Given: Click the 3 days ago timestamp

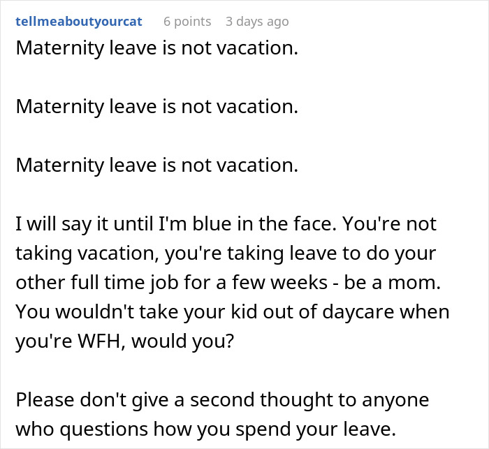Looking at the screenshot, I should pos(256,22).
